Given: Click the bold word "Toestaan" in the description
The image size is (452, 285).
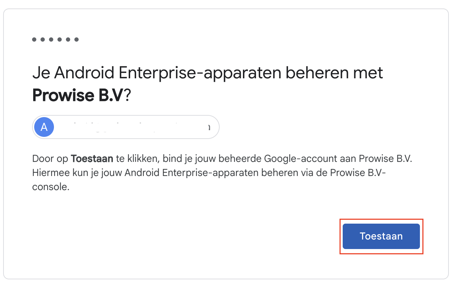Looking at the screenshot, I should point(92,159).
